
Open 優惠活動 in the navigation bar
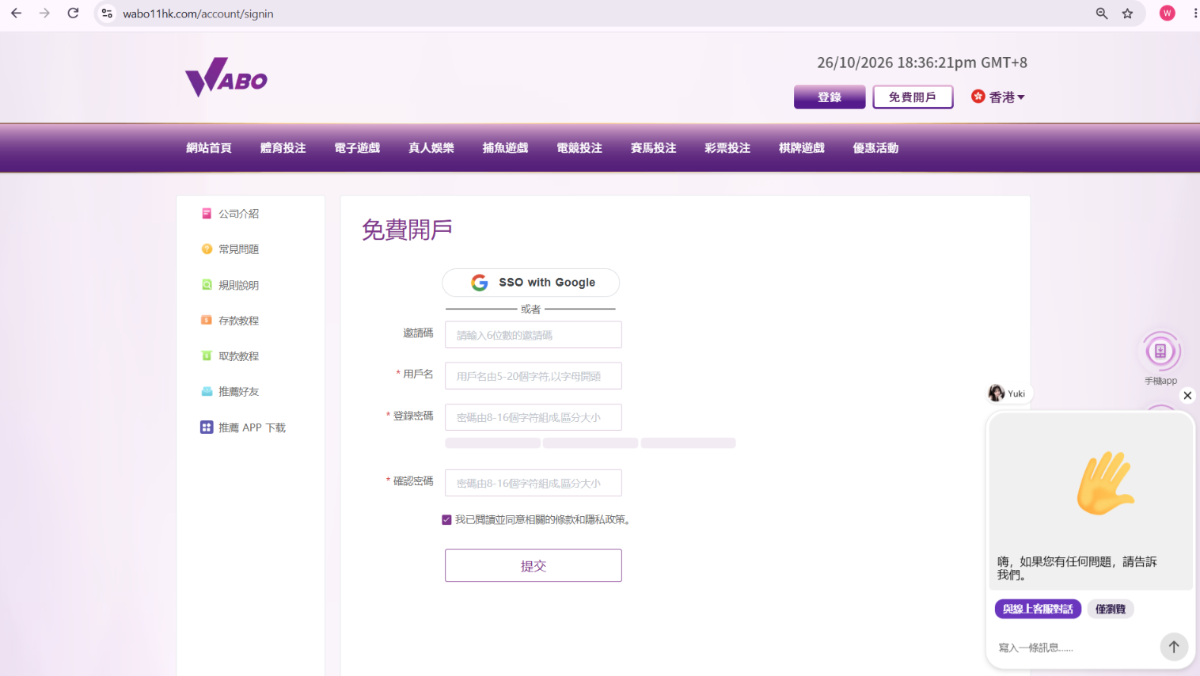pyautogui.click(x=875, y=148)
